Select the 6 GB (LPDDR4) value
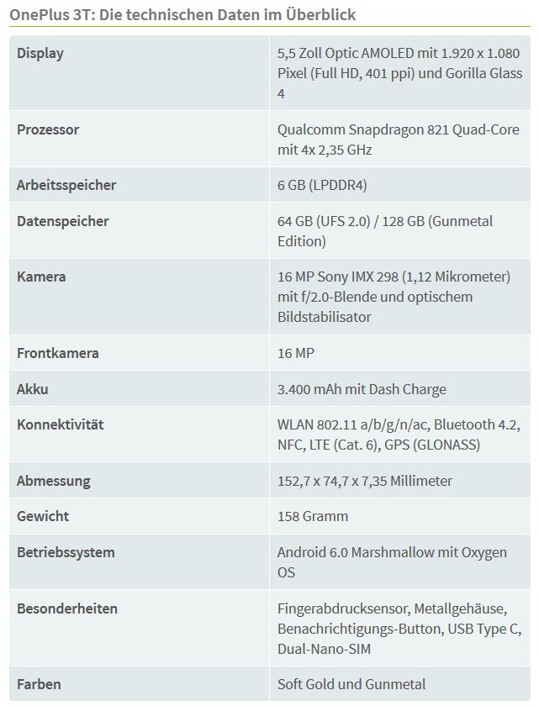The width and height of the screenshot is (539, 706). (322, 185)
